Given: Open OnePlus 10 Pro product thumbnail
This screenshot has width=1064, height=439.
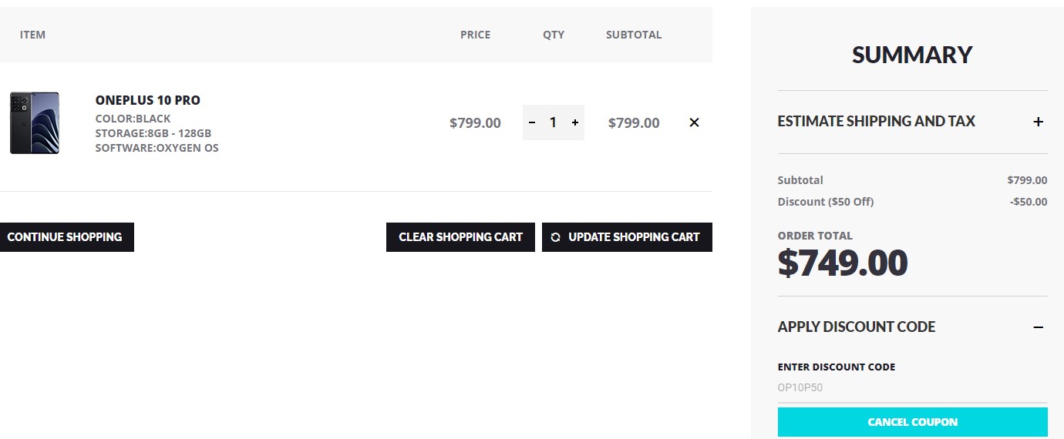Looking at the screenshot, I should tap(35, 123).
